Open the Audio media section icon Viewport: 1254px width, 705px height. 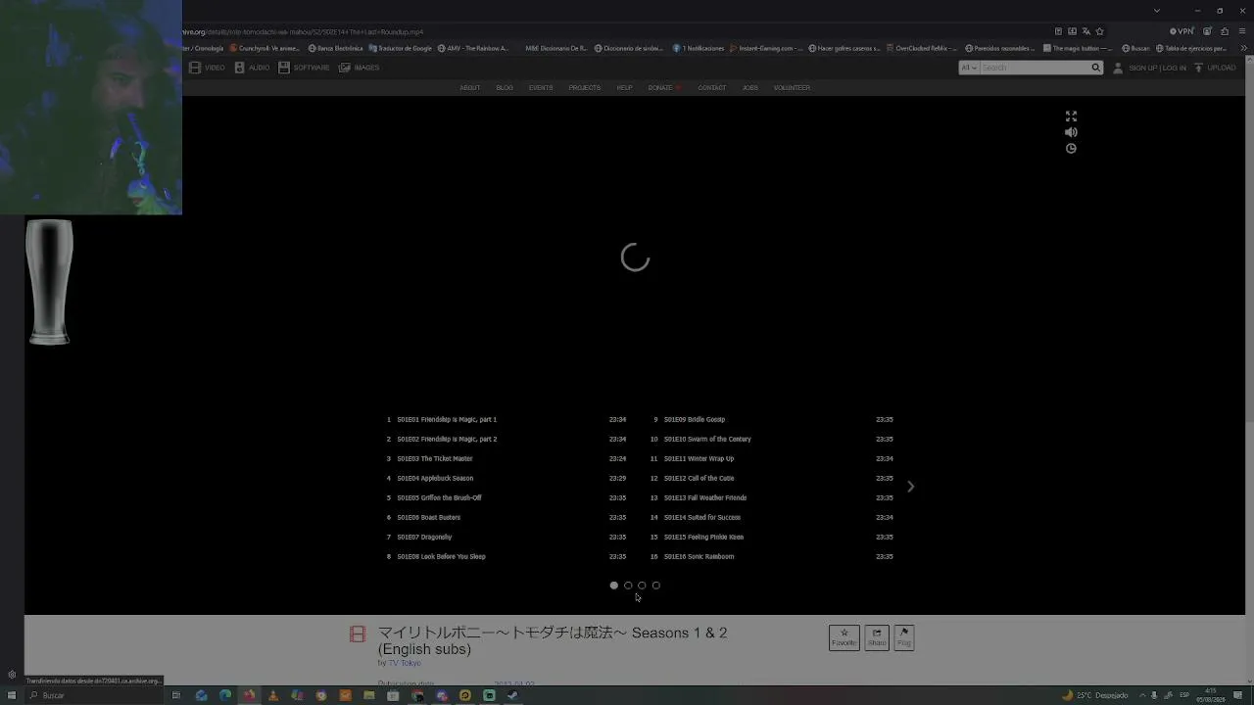pyautogui.click(x=239, y=68)
